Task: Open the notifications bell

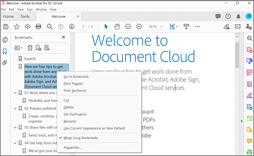Action: (238, 16)
